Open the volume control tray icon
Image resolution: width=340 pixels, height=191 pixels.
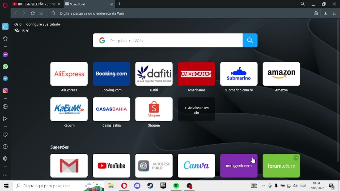coord(295,186)
